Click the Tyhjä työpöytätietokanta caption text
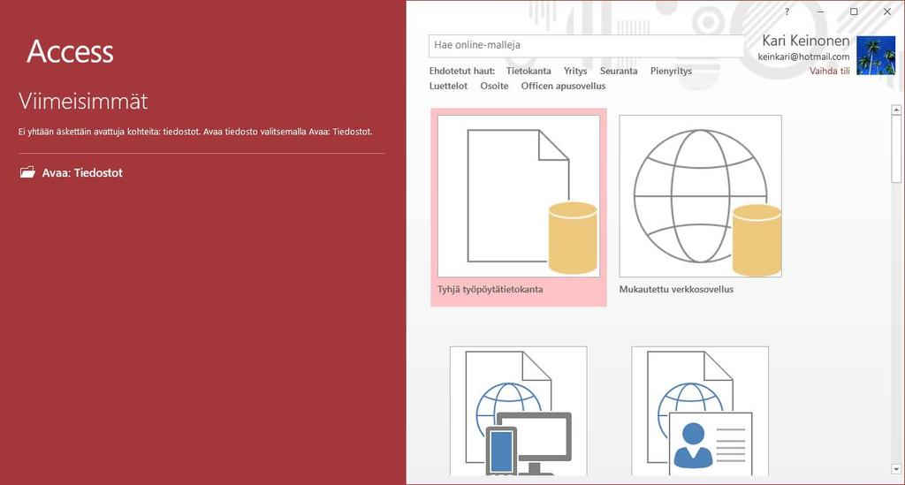The width and height of the screenshot is (905, 485). coord(490,290)
